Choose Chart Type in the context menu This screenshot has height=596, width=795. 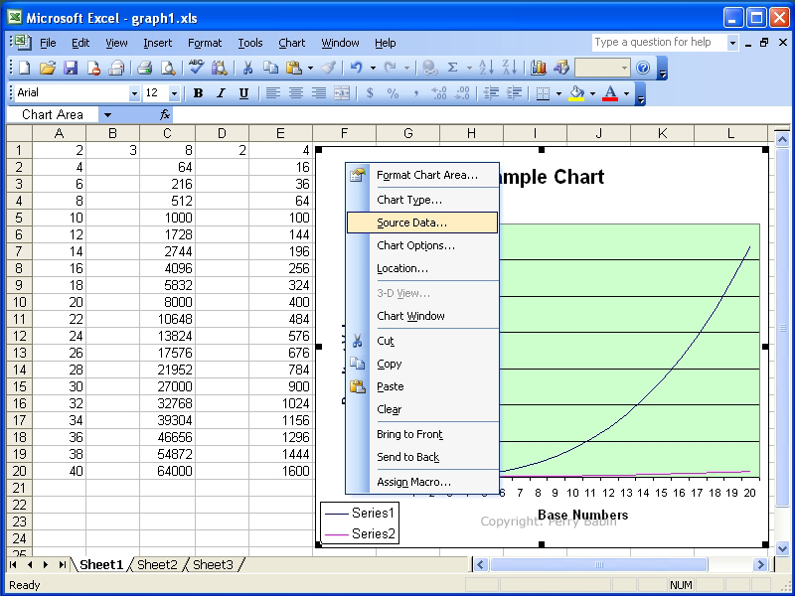[421, 200]
